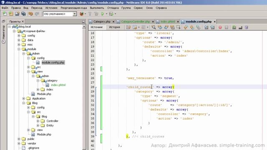Switch to the CategoryController.php tab
This screenshot has height=150, width=267.
(136, 22)
